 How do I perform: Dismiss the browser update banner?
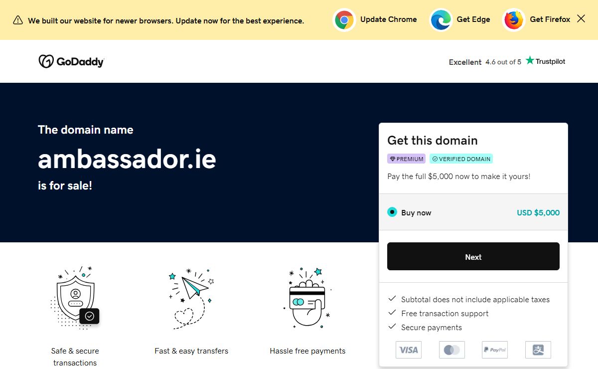581,19
